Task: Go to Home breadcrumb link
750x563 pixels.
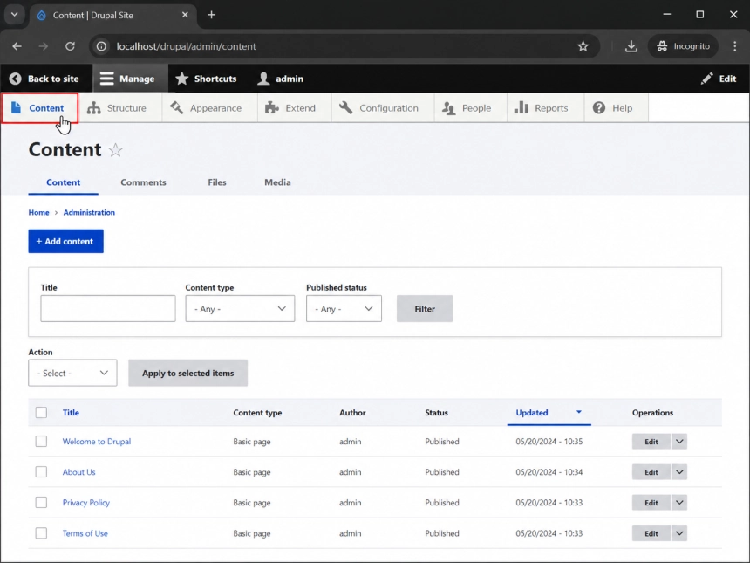Action: tap(38, 213)
